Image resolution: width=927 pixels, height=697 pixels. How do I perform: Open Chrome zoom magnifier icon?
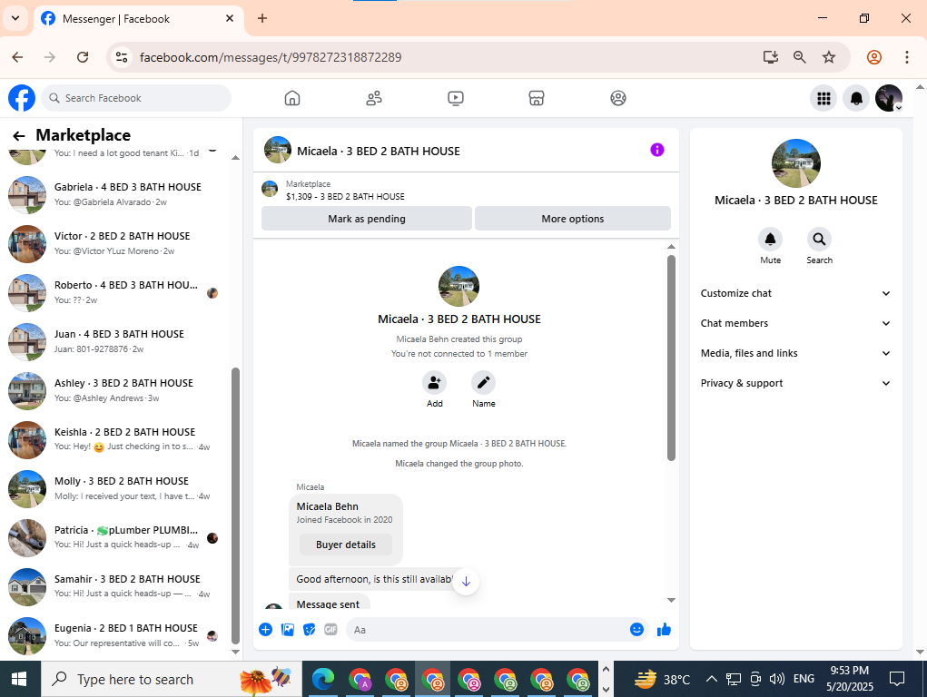click(799, 57)
